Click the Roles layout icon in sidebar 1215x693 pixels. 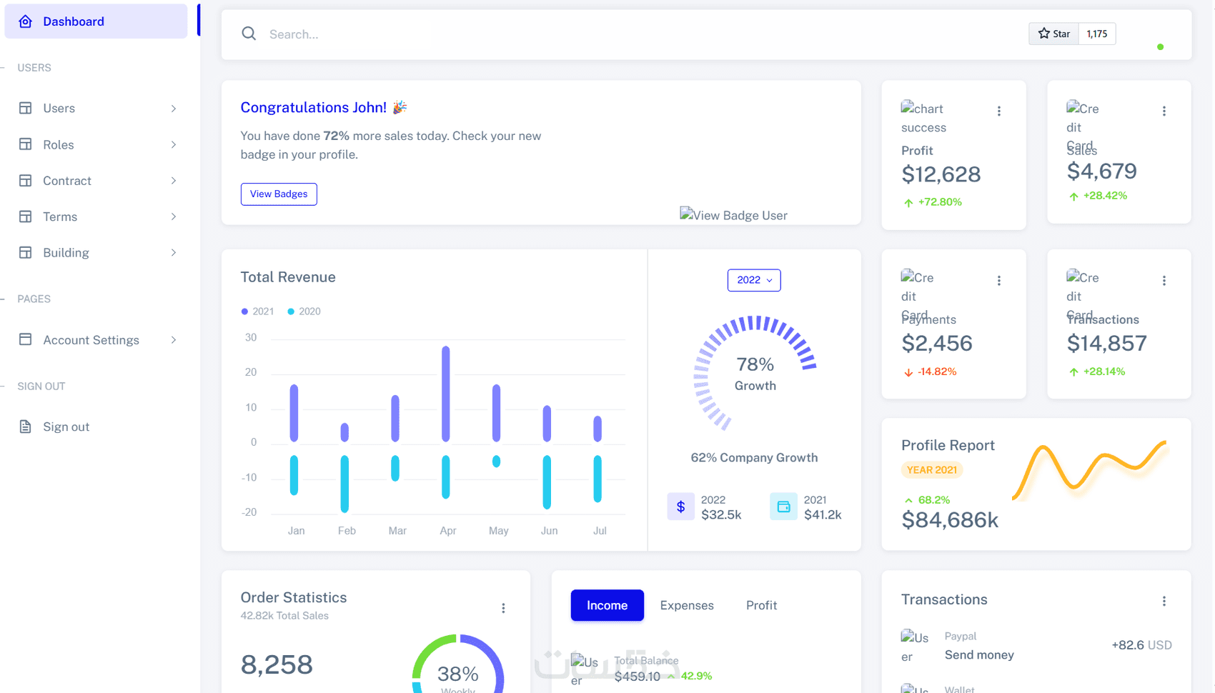[26, 144]
